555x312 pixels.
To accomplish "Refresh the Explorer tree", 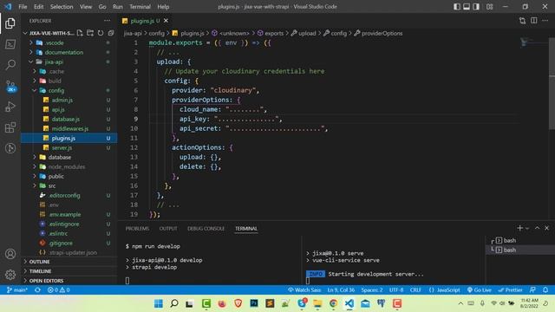I will pos(101,33).
